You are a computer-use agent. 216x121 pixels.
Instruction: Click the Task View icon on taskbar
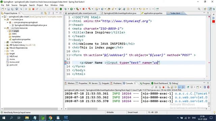click(x=19, y=118)
